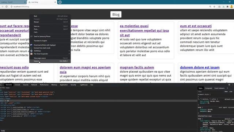Expand the JSONView submenu entry

50,51
